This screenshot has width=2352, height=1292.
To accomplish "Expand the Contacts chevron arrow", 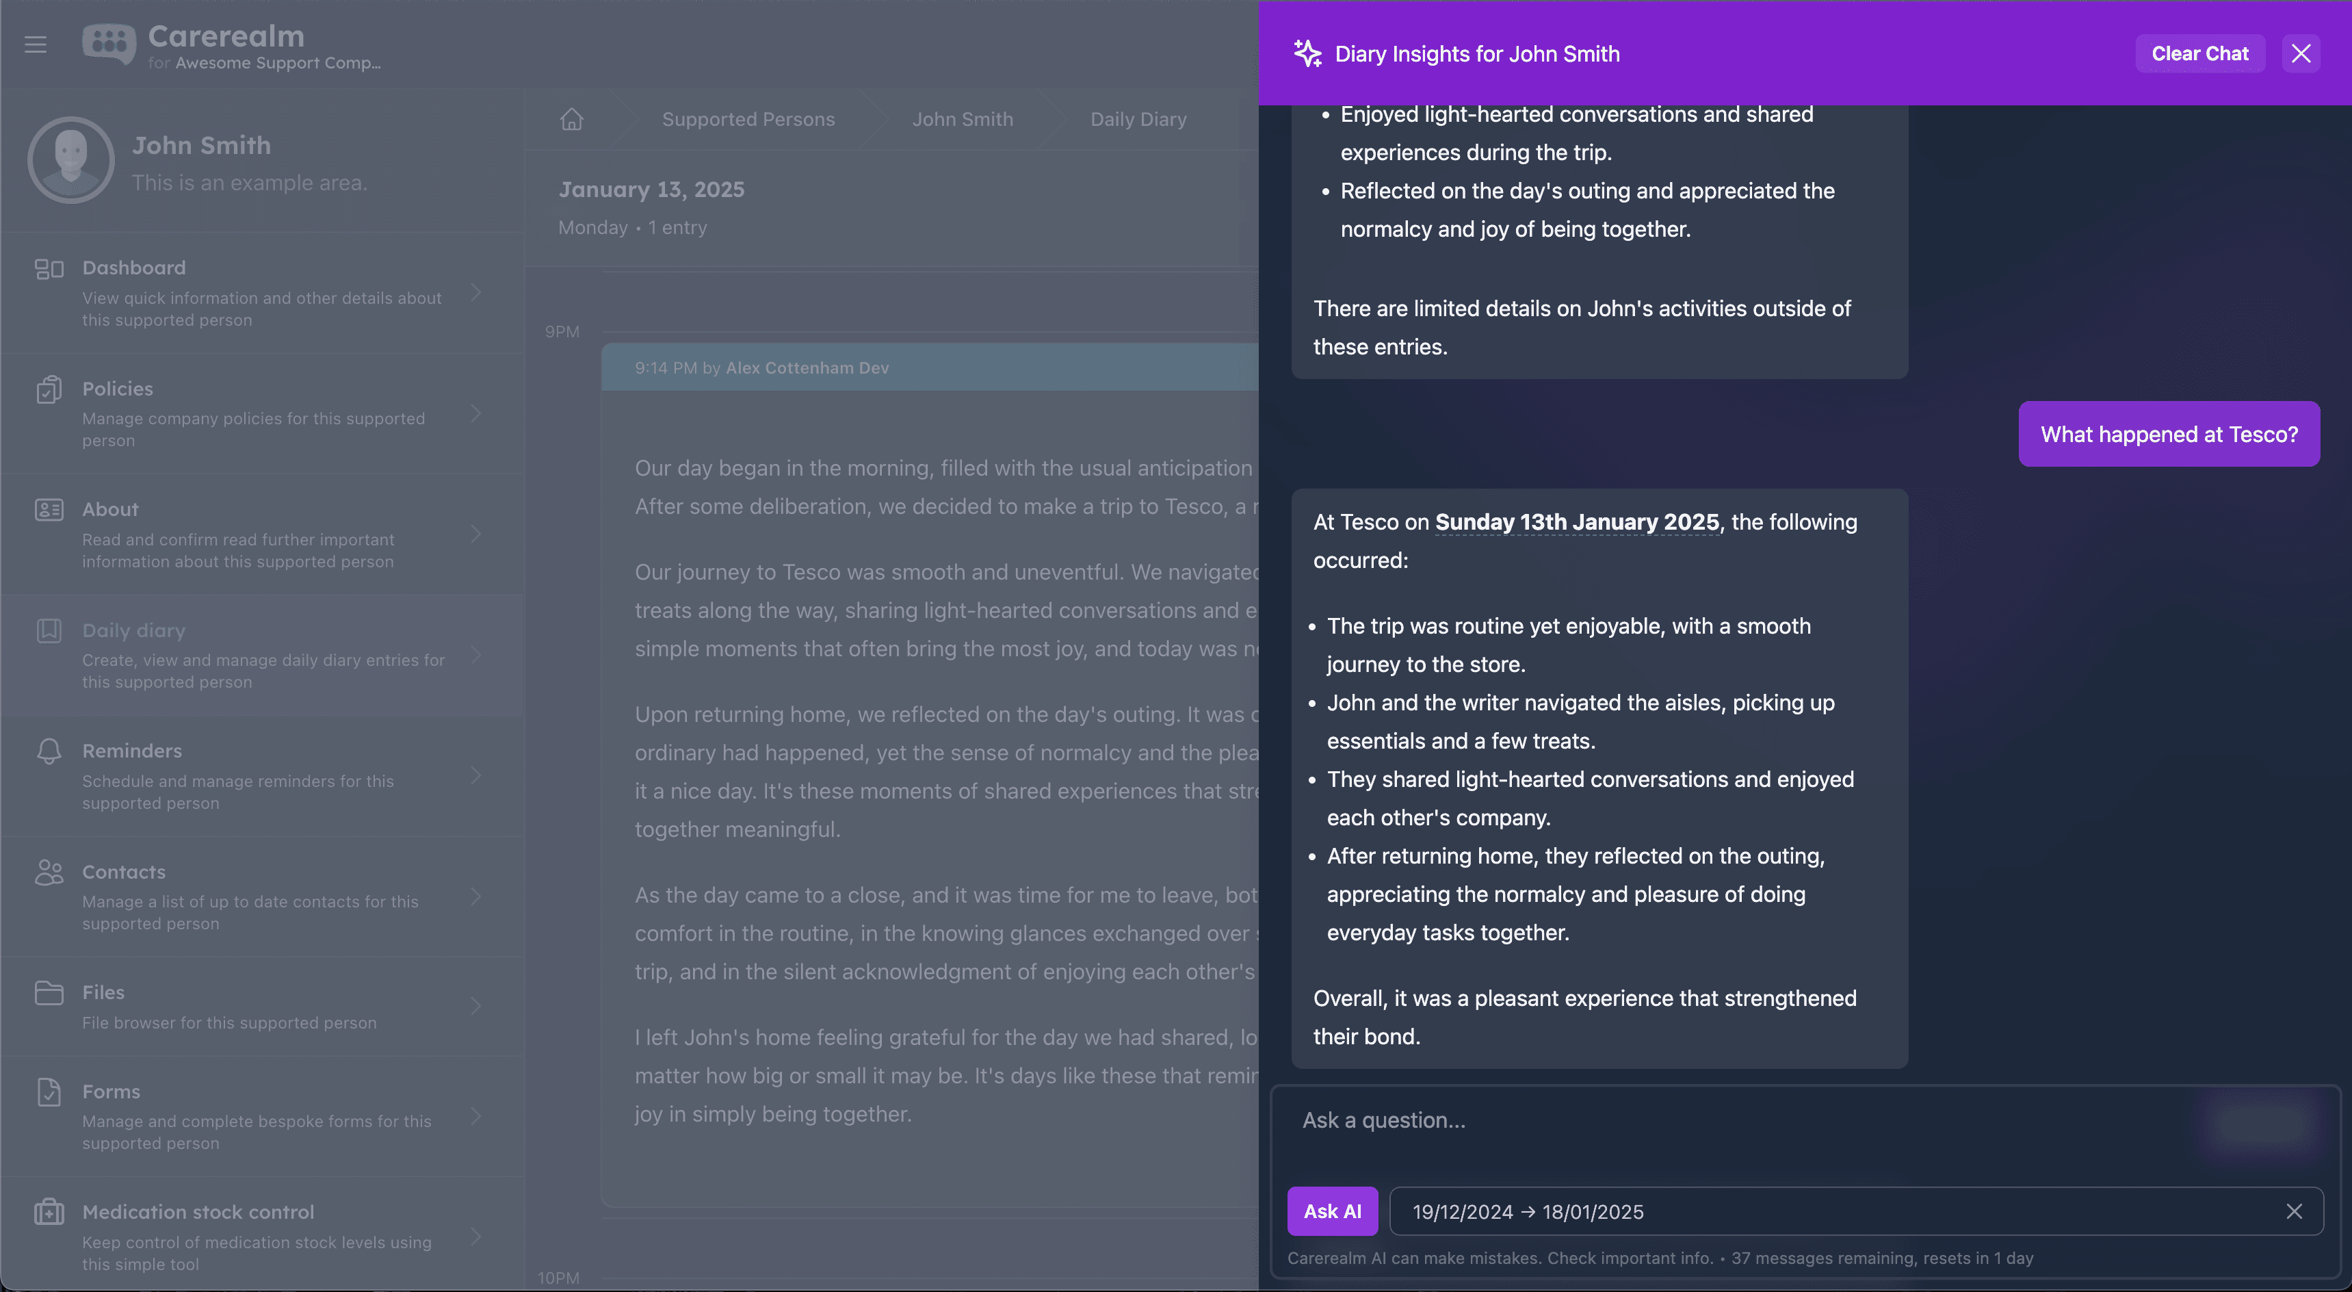I will 475,896.
